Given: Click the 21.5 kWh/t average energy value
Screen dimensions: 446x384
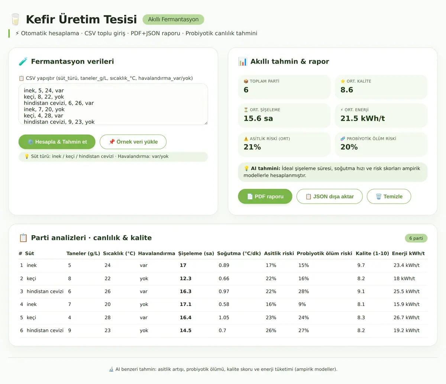Looking at the screenshot, I should [362, 119].
